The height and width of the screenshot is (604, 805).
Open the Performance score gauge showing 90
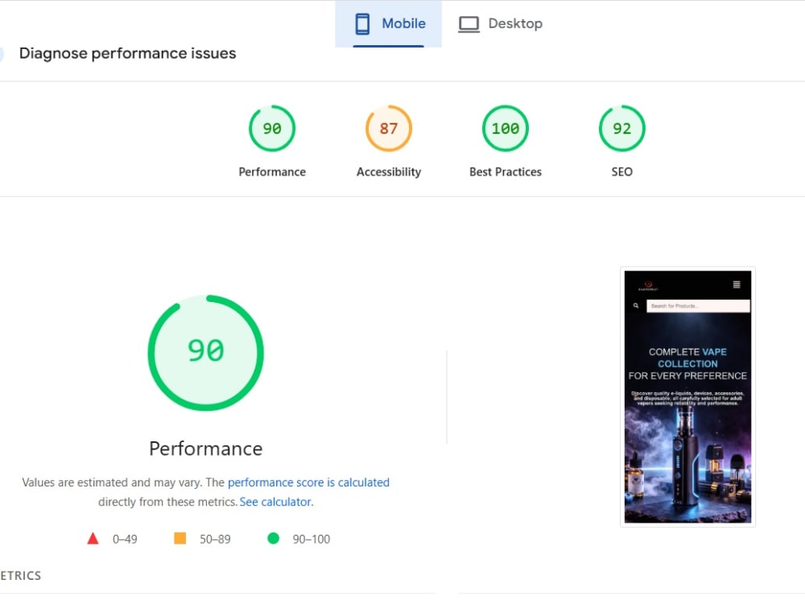tap(272, 128)
